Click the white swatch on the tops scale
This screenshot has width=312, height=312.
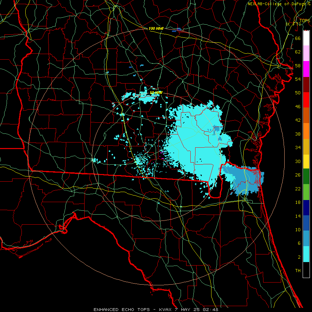306,38
